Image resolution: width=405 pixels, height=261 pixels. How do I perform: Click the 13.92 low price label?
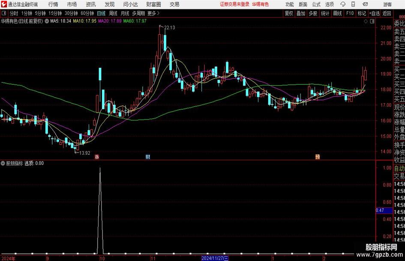(x=84, y=153)
